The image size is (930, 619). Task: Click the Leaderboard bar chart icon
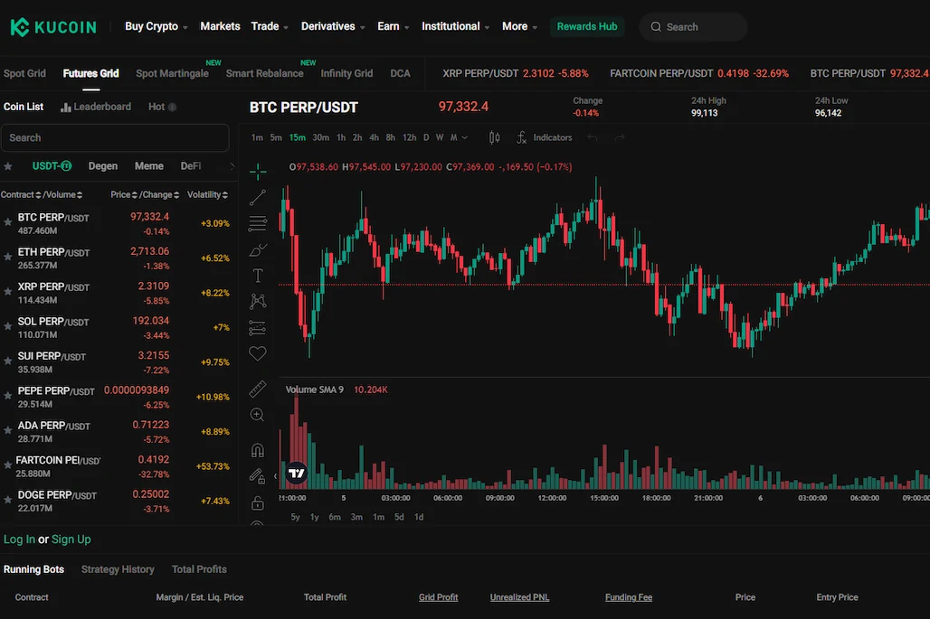[x=66, y=108]
